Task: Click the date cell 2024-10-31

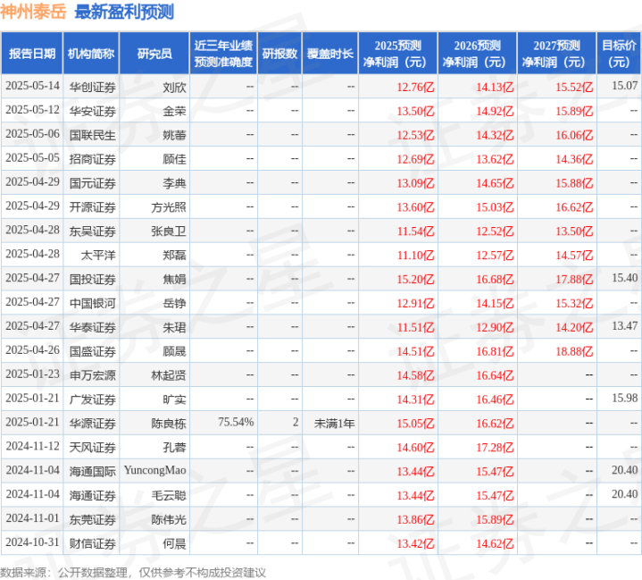Action: click(x=32, y=542)
